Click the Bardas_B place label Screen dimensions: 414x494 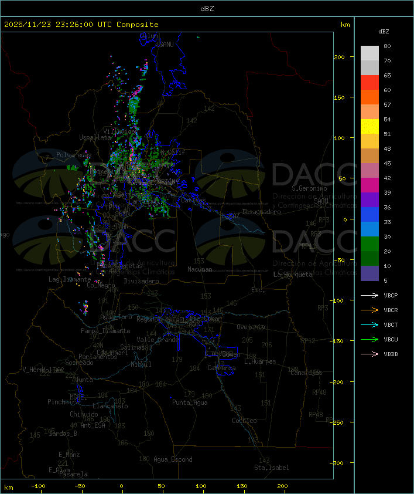[x=63, y=434]
